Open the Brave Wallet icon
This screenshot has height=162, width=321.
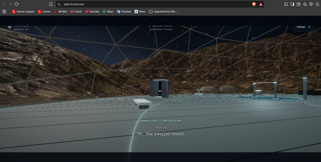tap(298, 4)
